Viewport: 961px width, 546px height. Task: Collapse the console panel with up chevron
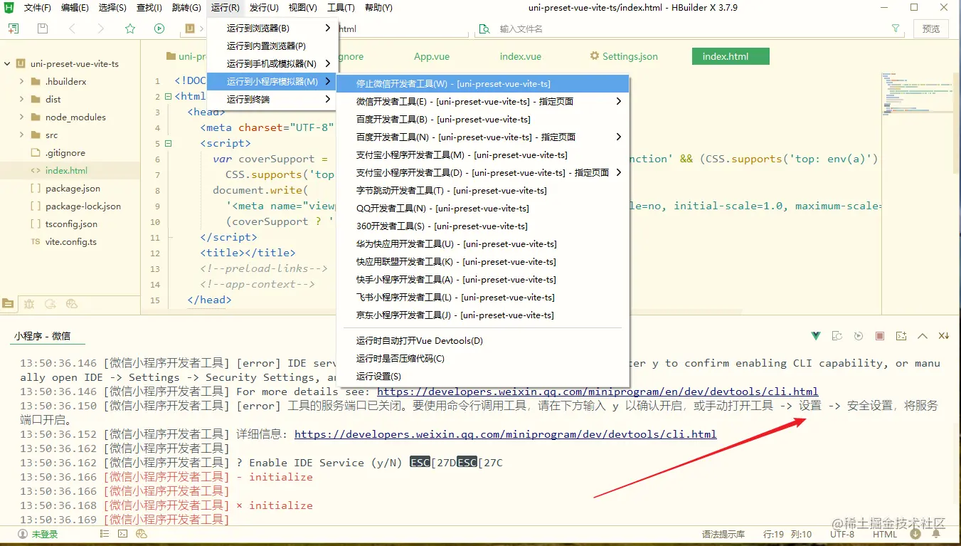pos(923,335)
